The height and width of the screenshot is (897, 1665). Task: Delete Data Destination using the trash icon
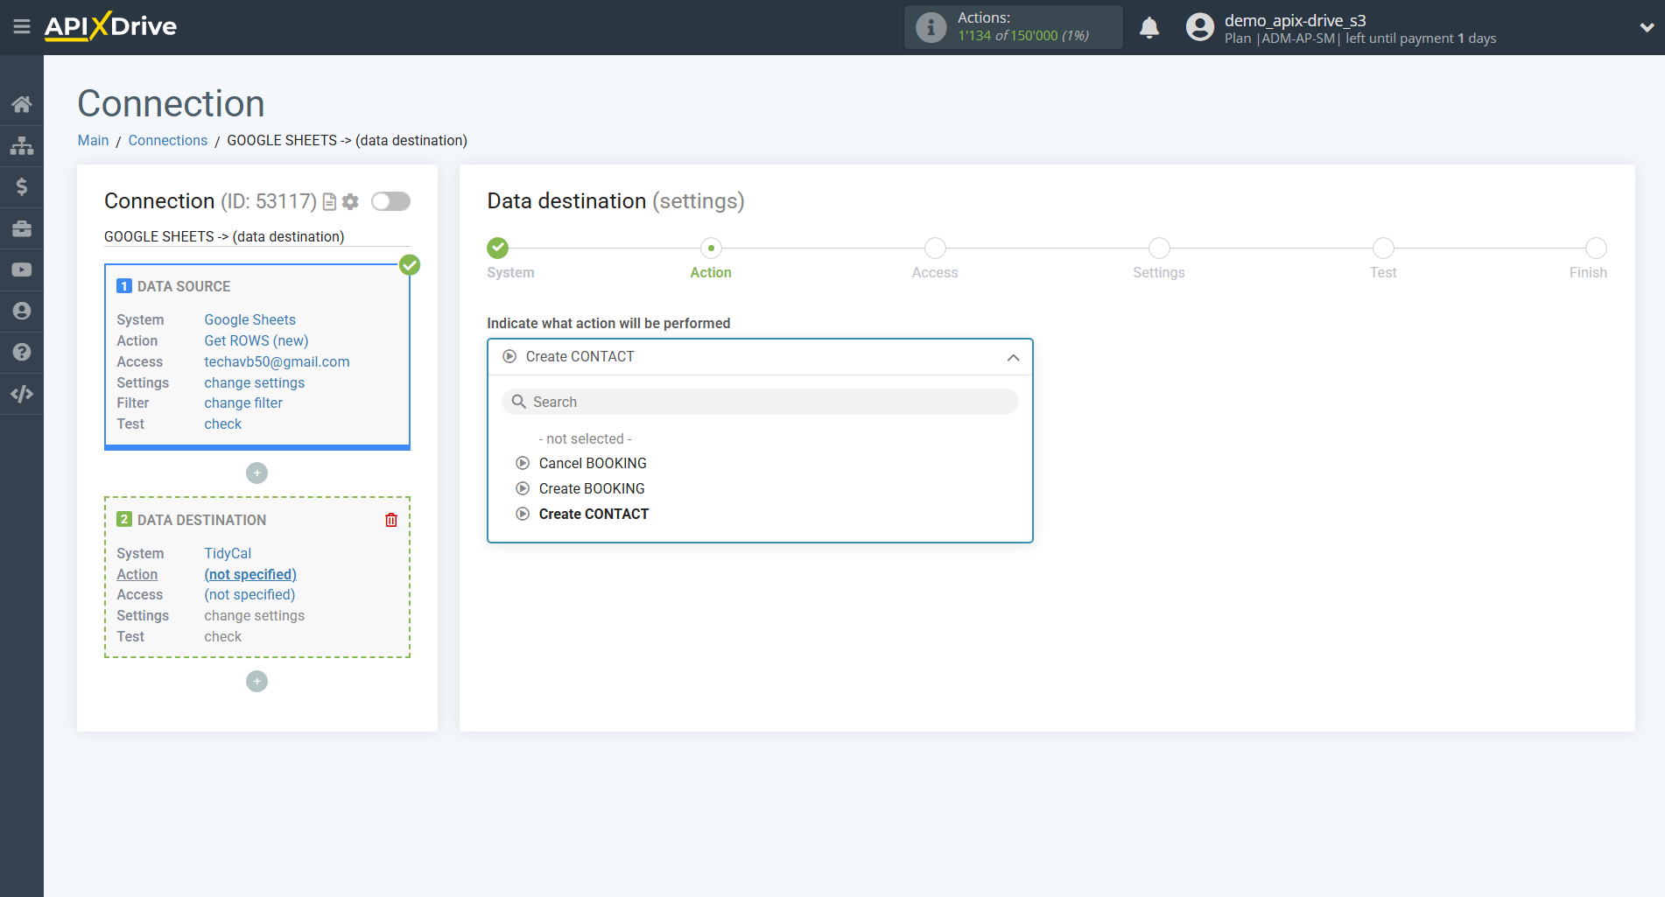(x=390, y=519)
